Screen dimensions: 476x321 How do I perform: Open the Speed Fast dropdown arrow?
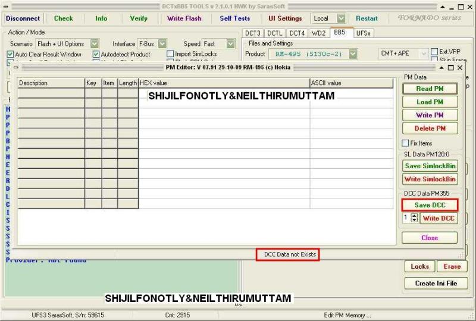231,43
